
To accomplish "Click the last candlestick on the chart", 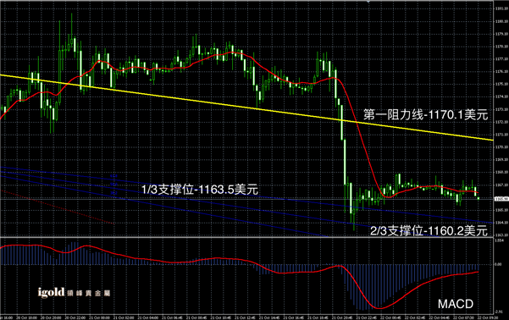I will [x=479, y=198].
